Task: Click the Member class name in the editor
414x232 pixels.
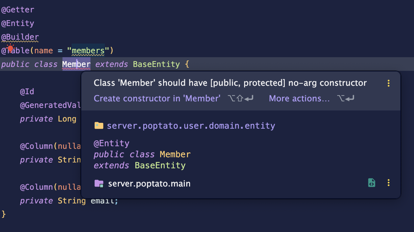Action: [76, 64]
